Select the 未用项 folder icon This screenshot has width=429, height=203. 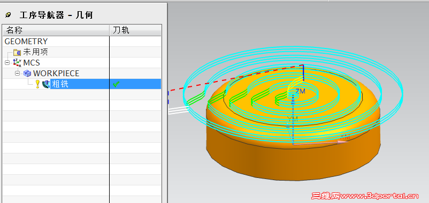coord(17,52)
